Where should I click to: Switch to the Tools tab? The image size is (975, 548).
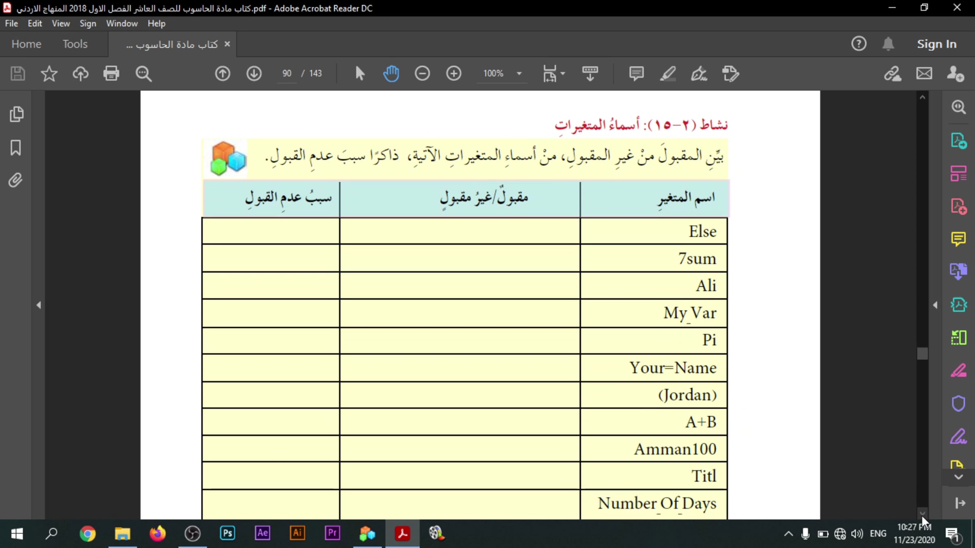coord(75,44)
